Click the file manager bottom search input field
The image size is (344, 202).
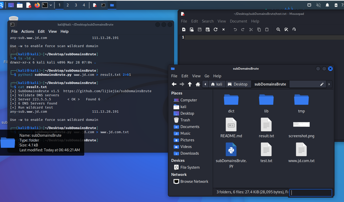coord(311,193)
